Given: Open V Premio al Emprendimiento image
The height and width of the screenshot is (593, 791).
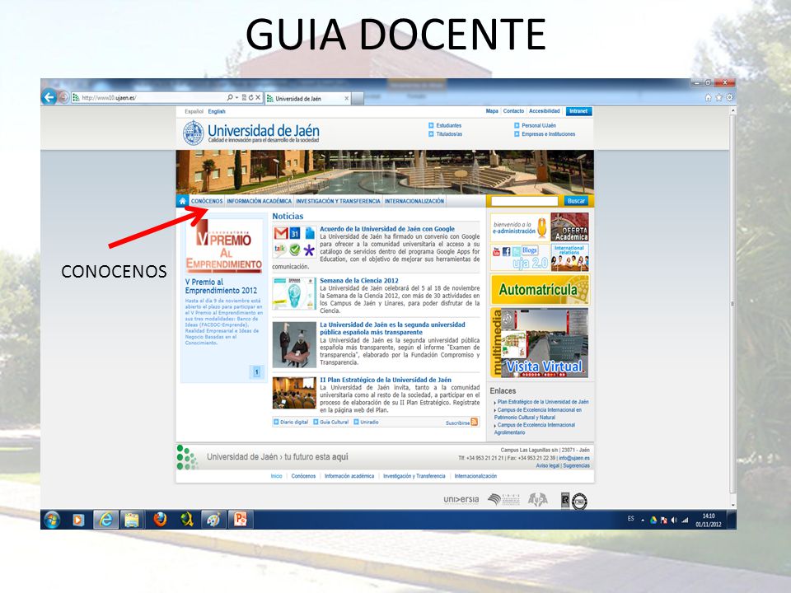Looking at the screenshot, I should click(223, 246).
